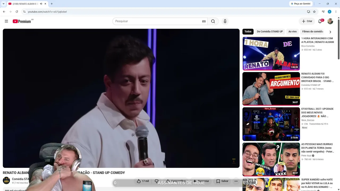Open the Comédia STAND UP channel avatar
Screen dimensions: 340x191
[6, 181]
